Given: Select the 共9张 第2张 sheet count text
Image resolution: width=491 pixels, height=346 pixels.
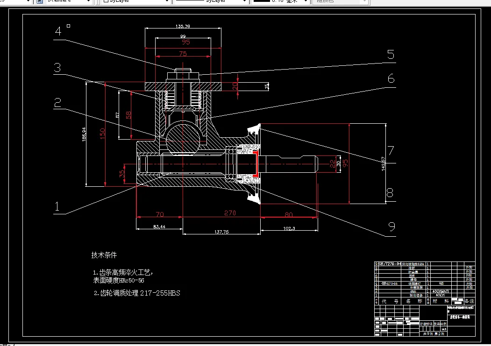Looking at the screenshot, I should (434, 334).
